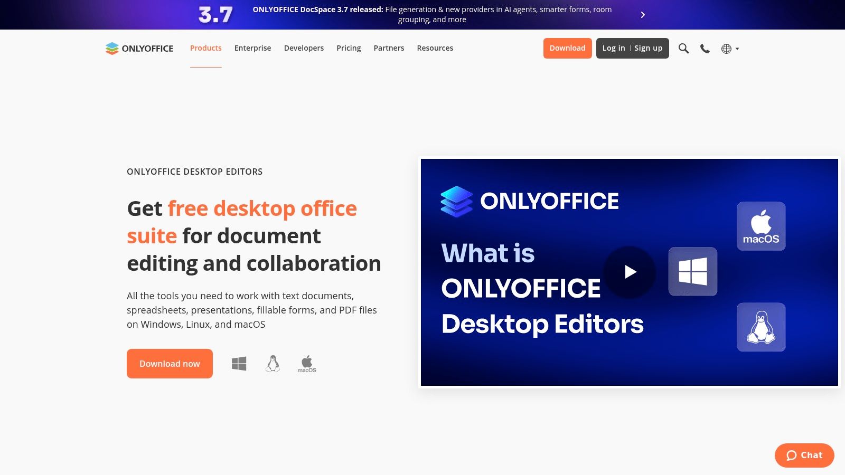Click the macOS tile in video thumbnail
Image resolution: width=845 pixels, height=475 pixels.
tap(761, 226)
